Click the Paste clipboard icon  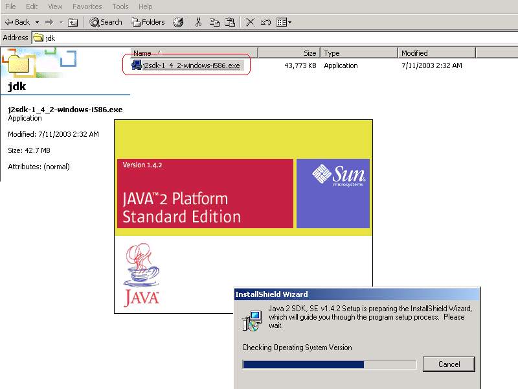coord(229,22)
